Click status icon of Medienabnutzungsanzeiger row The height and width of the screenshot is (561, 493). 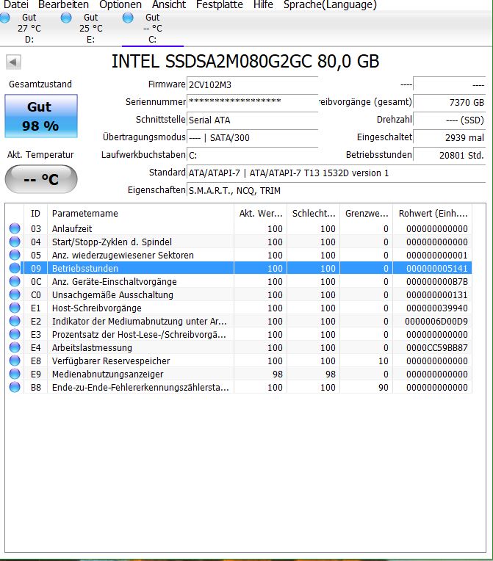(x=15, y=374)
